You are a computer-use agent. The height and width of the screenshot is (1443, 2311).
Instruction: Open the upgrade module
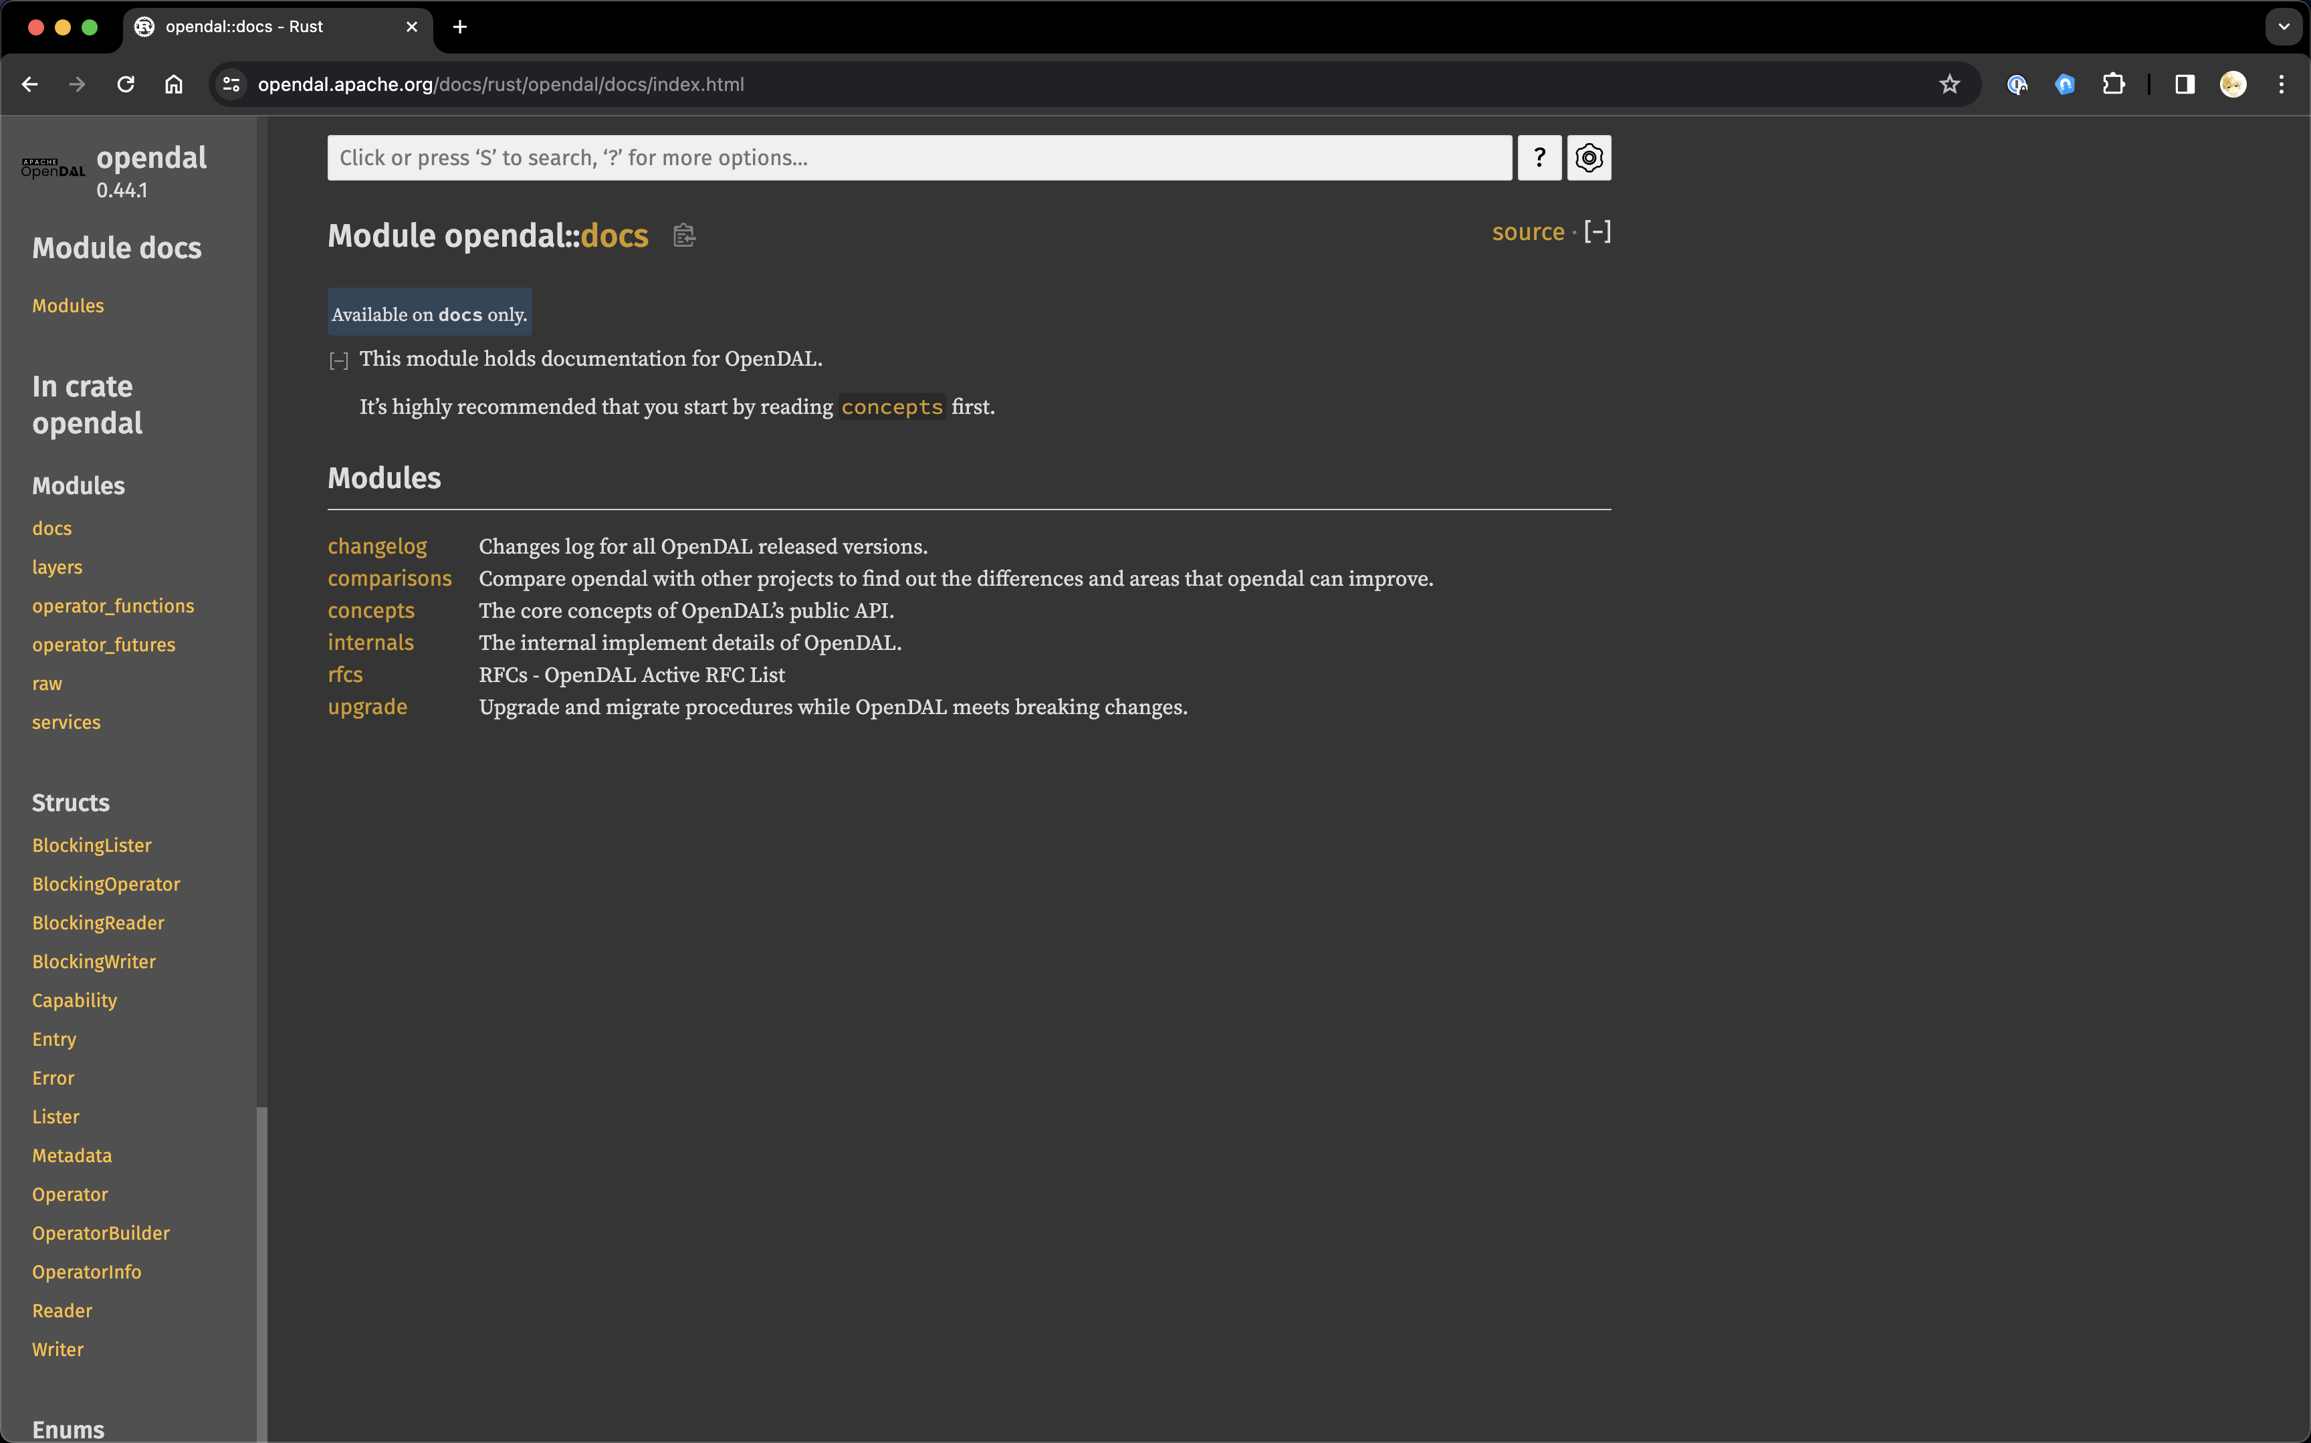(367, 707)
